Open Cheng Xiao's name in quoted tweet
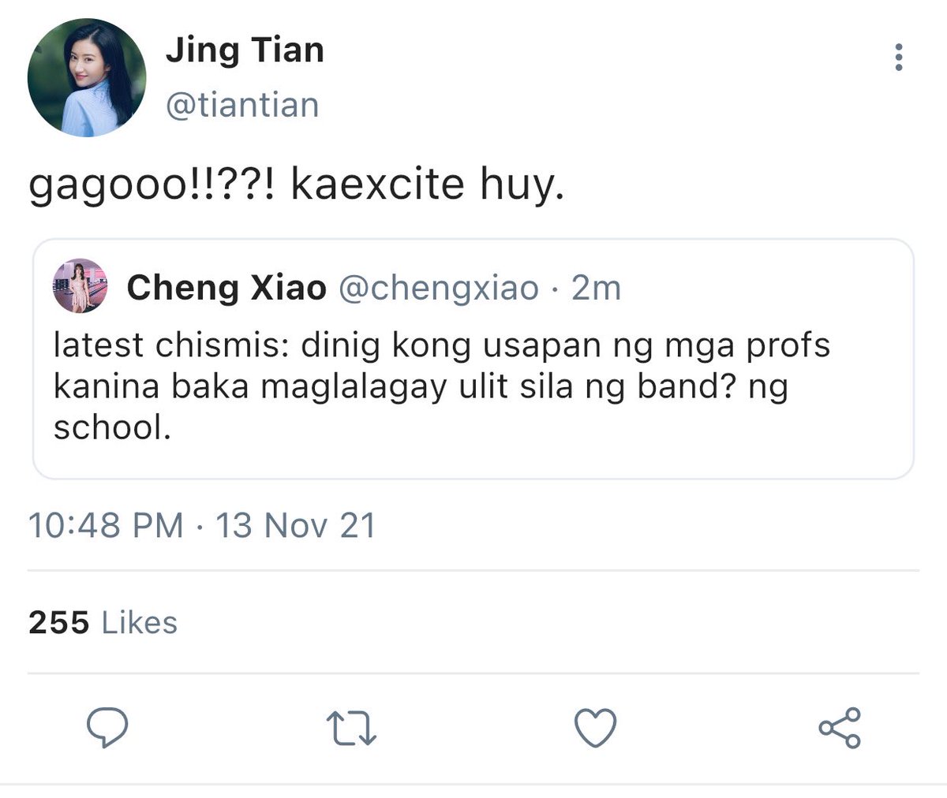The height and width of the screenshot is (798, 947). pyautogui.click(x=226, y=288)
